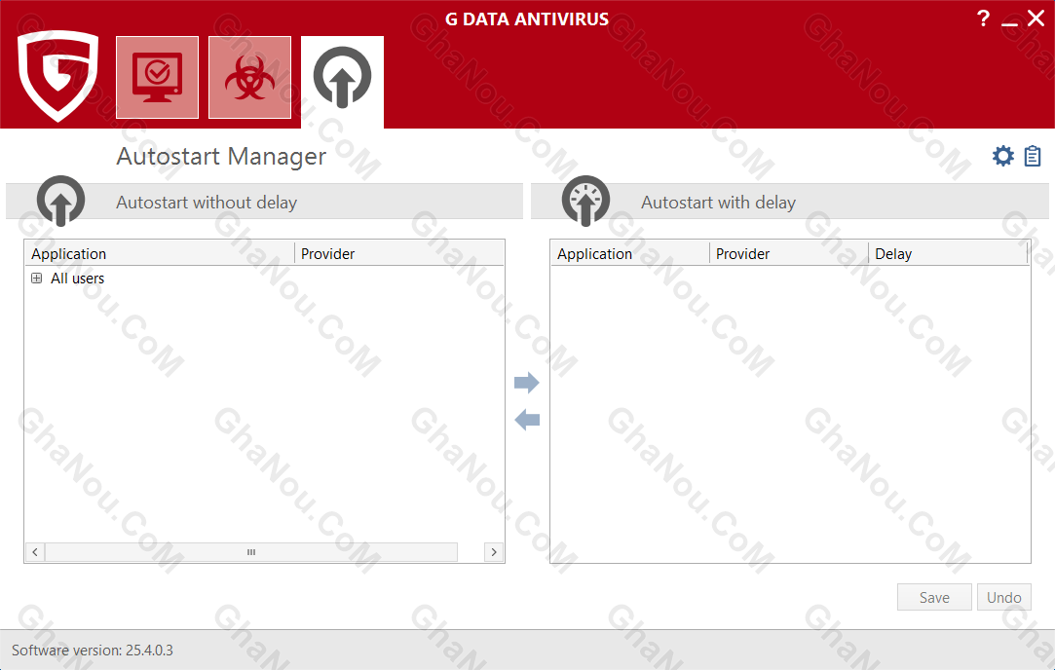Minimize the G DATA window
This screenshot has width=1055, height=670.
[x=1009, y=22]
